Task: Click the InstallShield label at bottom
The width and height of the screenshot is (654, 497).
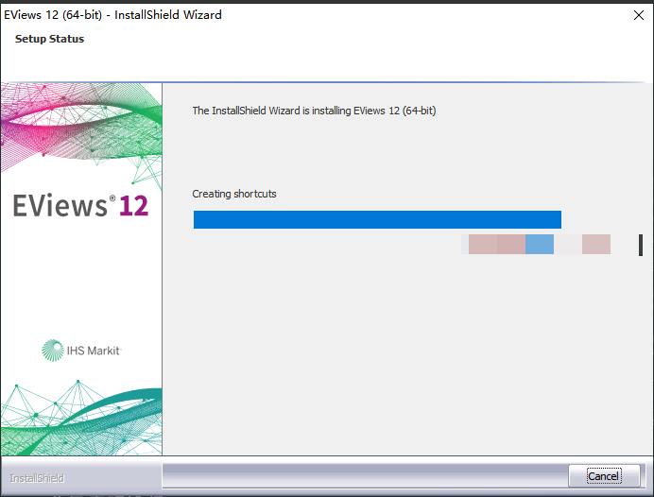Action: point(37,478)
